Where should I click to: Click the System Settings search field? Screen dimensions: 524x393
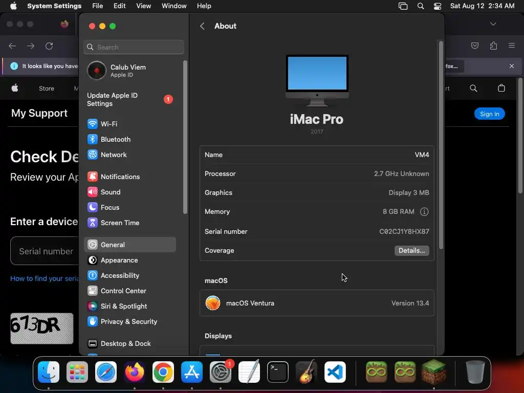coord(134,47)
